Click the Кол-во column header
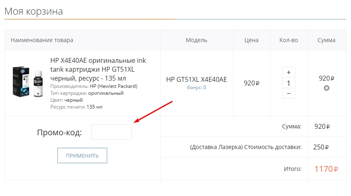 (288, 40)
